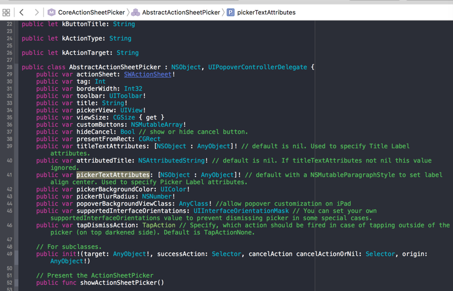
Task: Go forward in jump bar history
Action: (36, 12)
